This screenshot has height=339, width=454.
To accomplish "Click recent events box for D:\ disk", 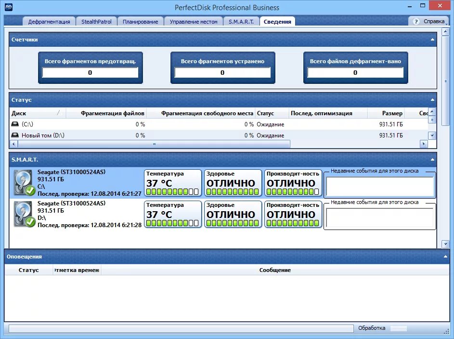I will click(x=379, y=218).
